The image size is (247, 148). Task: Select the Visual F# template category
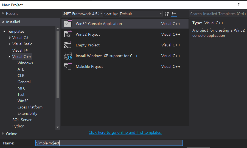20,50
